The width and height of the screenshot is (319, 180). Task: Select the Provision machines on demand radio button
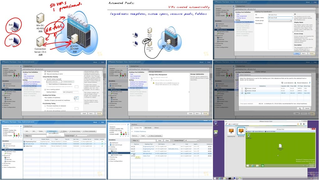click(45, 106)
